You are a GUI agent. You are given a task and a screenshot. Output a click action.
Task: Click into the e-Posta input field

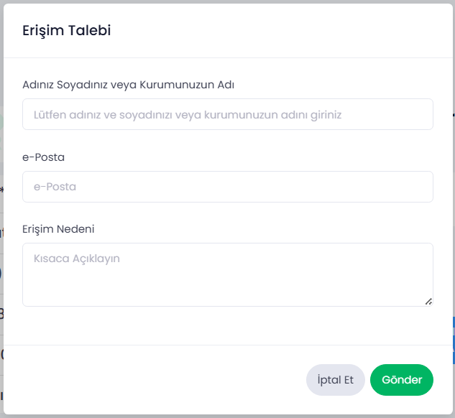click(228, 187)
